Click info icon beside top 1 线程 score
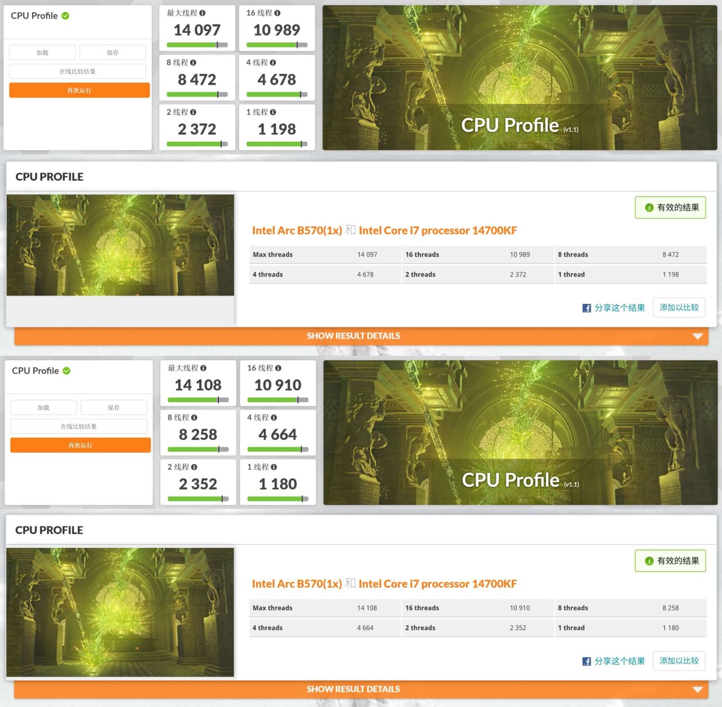The height and width of the screenshot is (707, 722). pyautogui.click(x=273, y=112)
